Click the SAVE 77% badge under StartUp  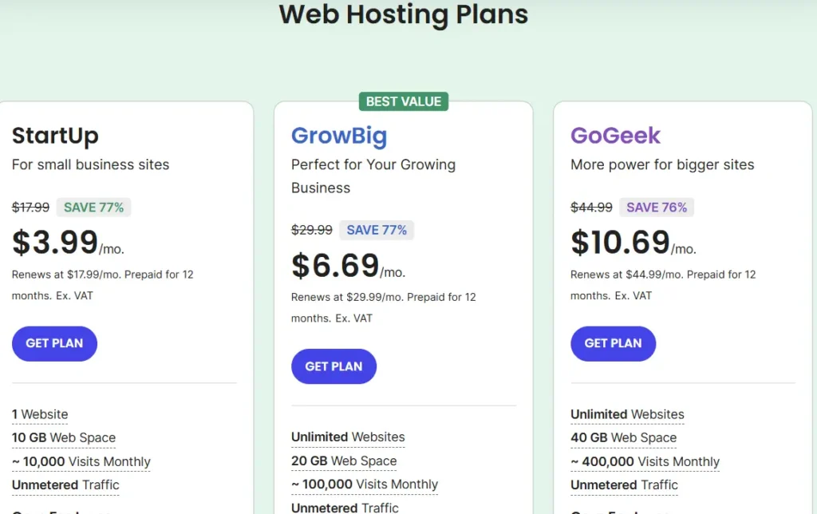pos(93,207)
